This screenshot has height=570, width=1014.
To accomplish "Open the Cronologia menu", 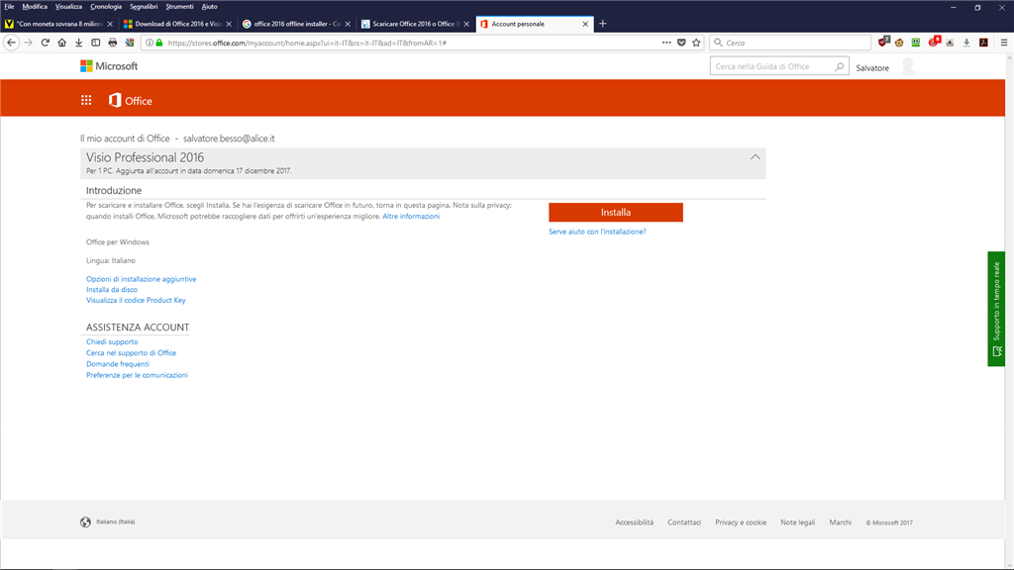I will [106, 7].
